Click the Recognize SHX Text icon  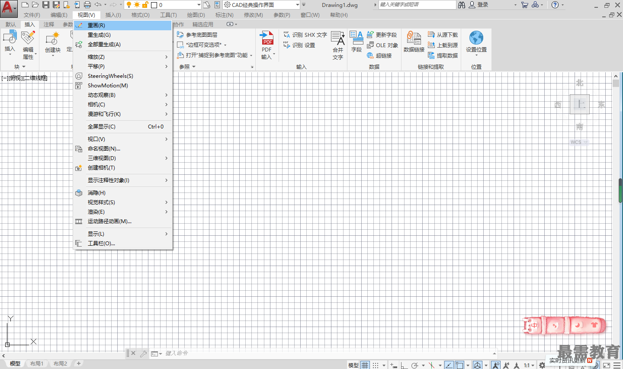(x=287, y=35)
